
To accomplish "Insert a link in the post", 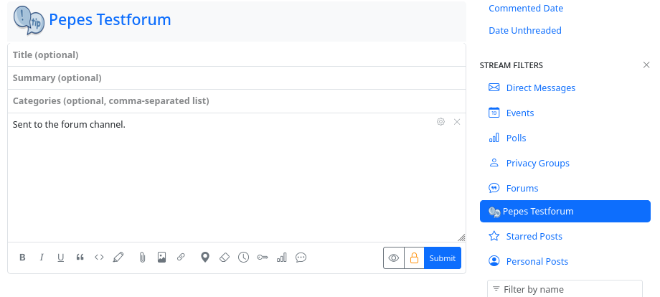I will (181, 258).
